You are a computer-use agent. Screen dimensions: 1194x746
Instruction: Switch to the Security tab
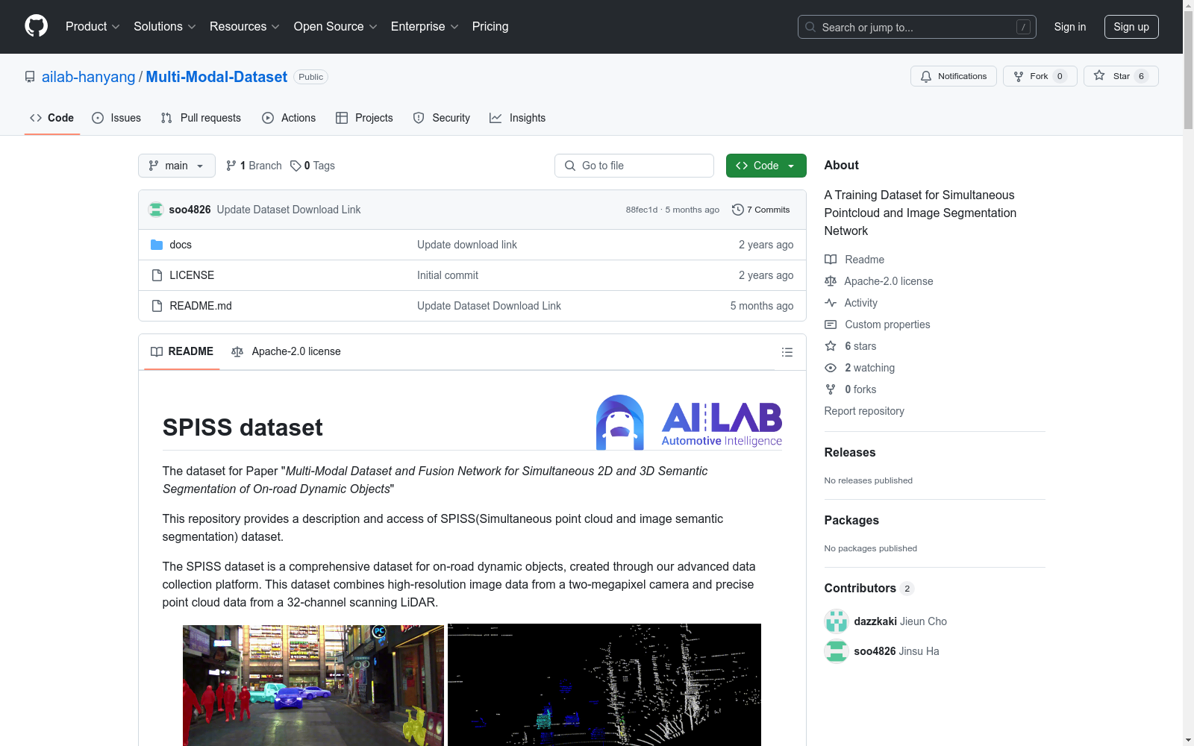click(x=442, y=118)
